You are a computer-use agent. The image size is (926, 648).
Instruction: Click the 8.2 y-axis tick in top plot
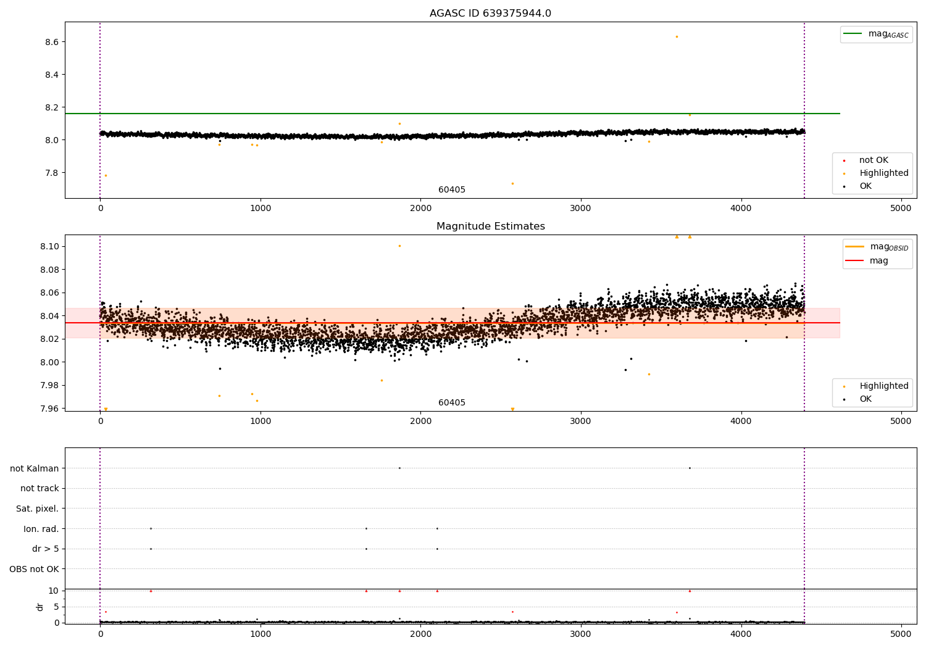click(52, 107)
